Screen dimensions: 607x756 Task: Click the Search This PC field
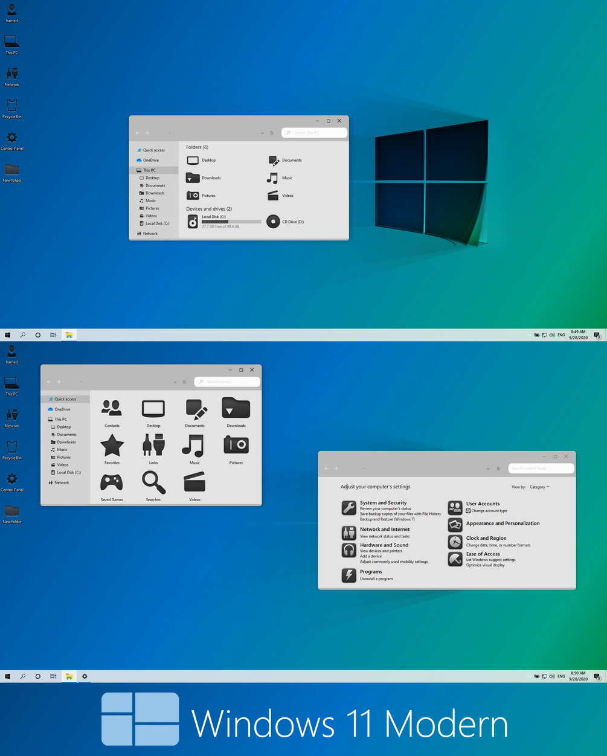coord(315,133)
